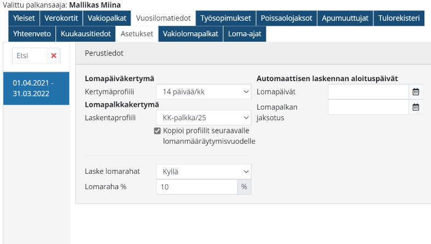Image resolution: width=431 pixels, height=244 pixels.
Task: Open Poissaolojaksot tab
Action: pyautogui.click(x=287, y=19)
